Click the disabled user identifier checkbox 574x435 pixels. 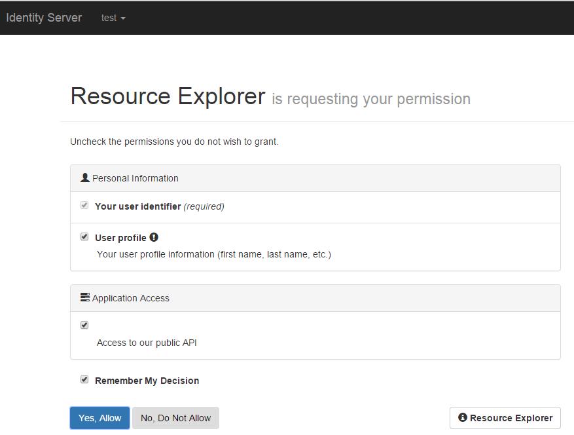pyautogui.click(x=84, y=205)
